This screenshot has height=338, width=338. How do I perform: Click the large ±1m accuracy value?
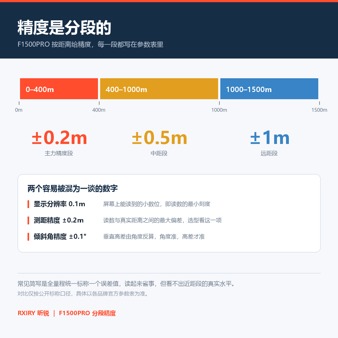[269, 137]
